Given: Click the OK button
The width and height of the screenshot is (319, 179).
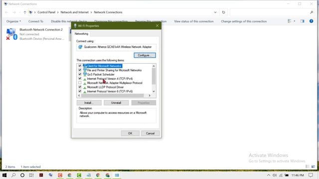Looking at the screenshot, I should 130,133.
